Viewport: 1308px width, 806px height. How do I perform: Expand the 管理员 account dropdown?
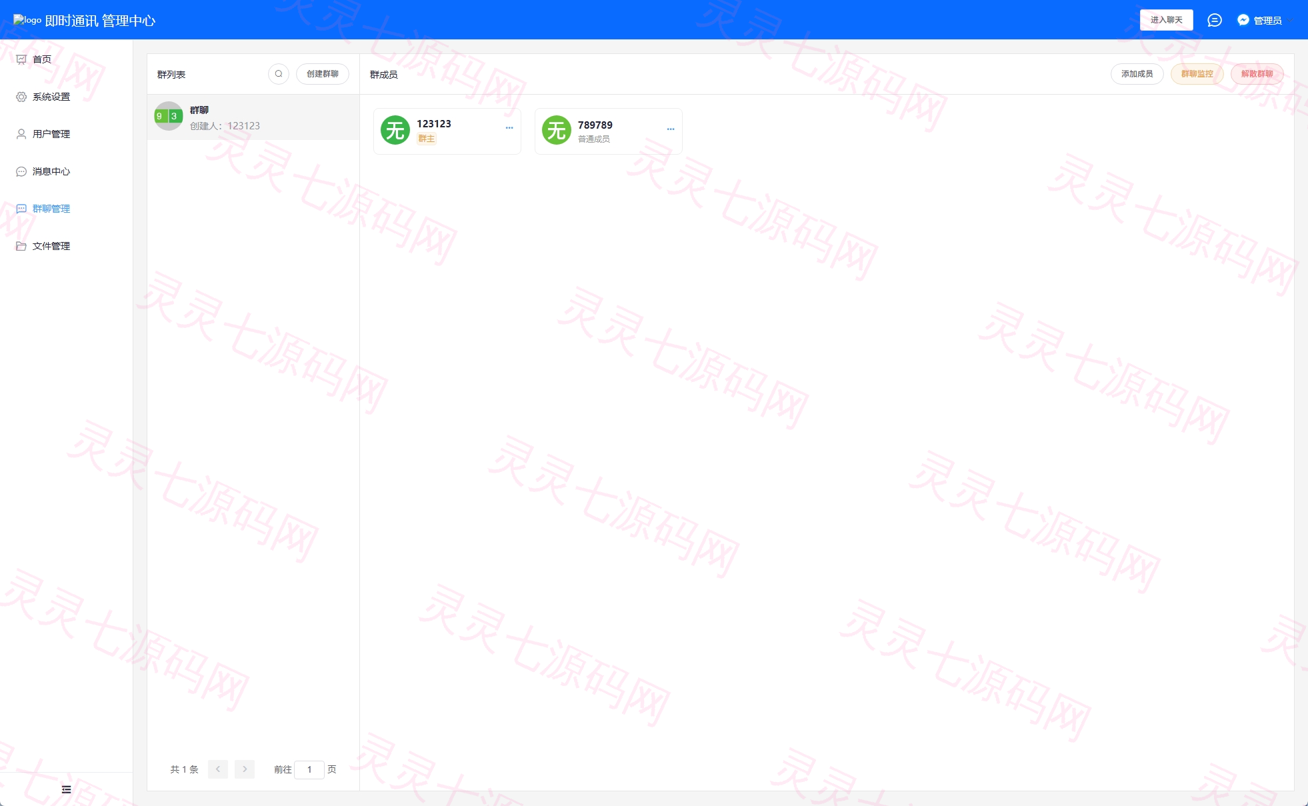[x=1267, y=21]
